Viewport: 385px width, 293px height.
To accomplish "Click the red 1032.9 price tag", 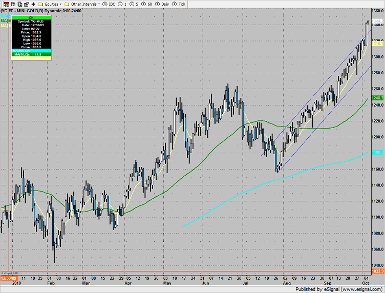I will (x=378, y=271).
